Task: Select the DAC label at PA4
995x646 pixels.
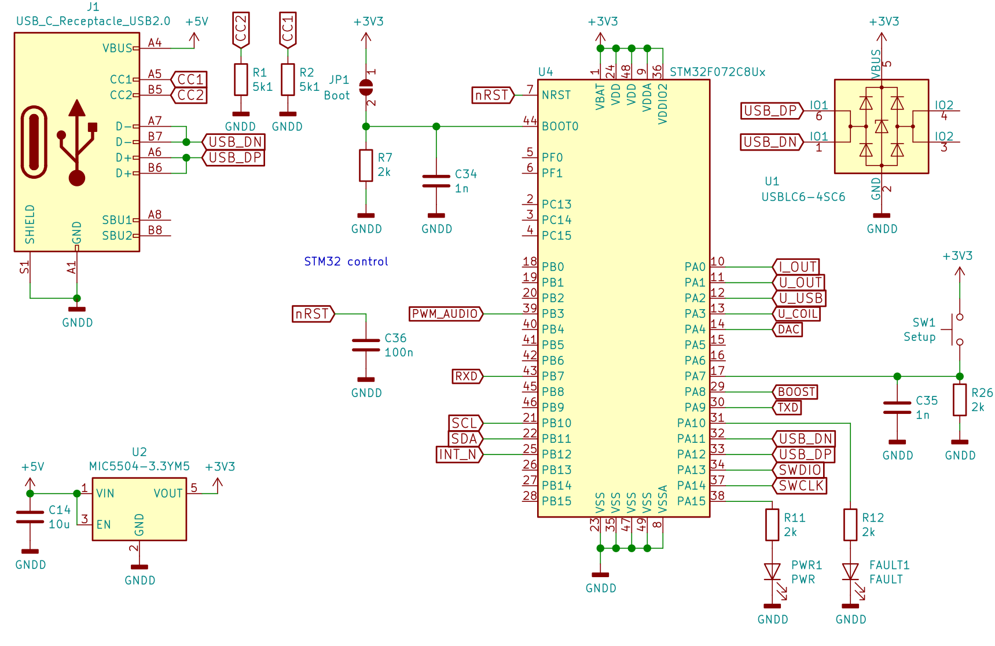Action: (787, 329)
